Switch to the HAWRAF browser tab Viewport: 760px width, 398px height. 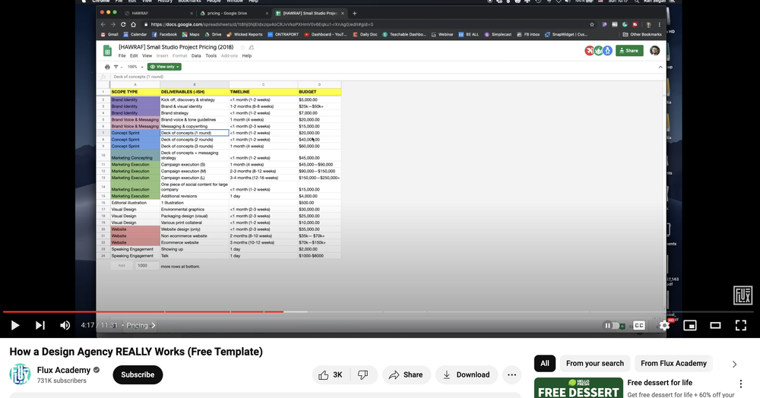[x=157, y=13]
